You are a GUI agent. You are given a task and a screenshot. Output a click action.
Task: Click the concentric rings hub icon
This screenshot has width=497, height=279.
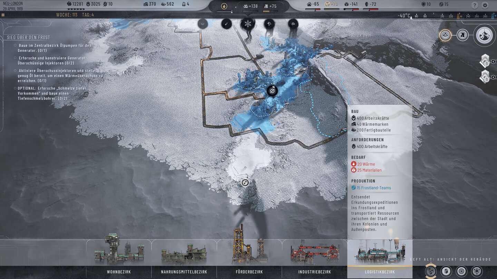[x=461, y=271]
